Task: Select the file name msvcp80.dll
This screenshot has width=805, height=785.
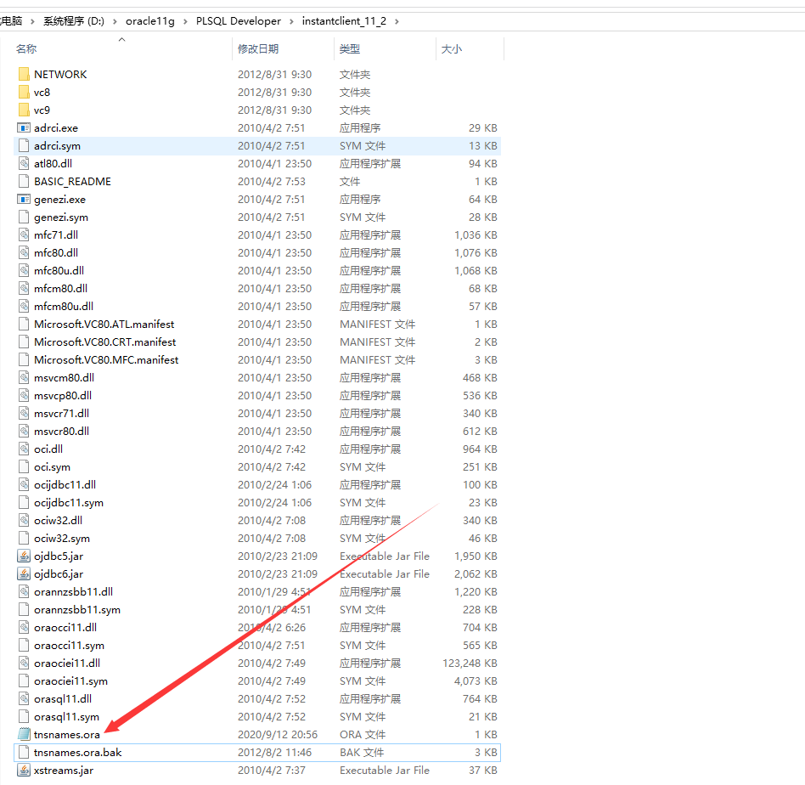Action: 63,396
